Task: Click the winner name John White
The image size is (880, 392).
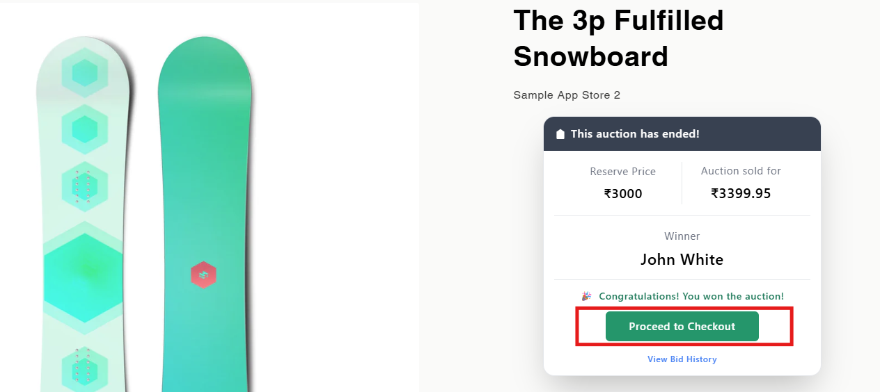Action: tap(682, 260)
